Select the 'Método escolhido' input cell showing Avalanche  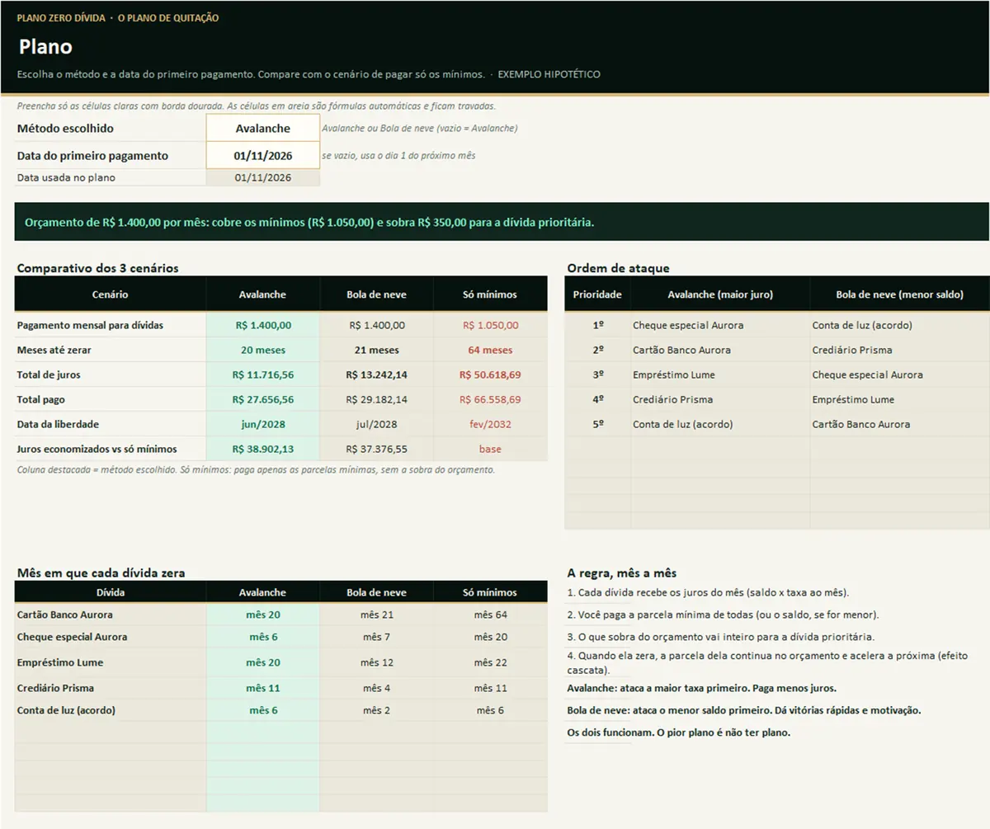(x=262, y=128)
